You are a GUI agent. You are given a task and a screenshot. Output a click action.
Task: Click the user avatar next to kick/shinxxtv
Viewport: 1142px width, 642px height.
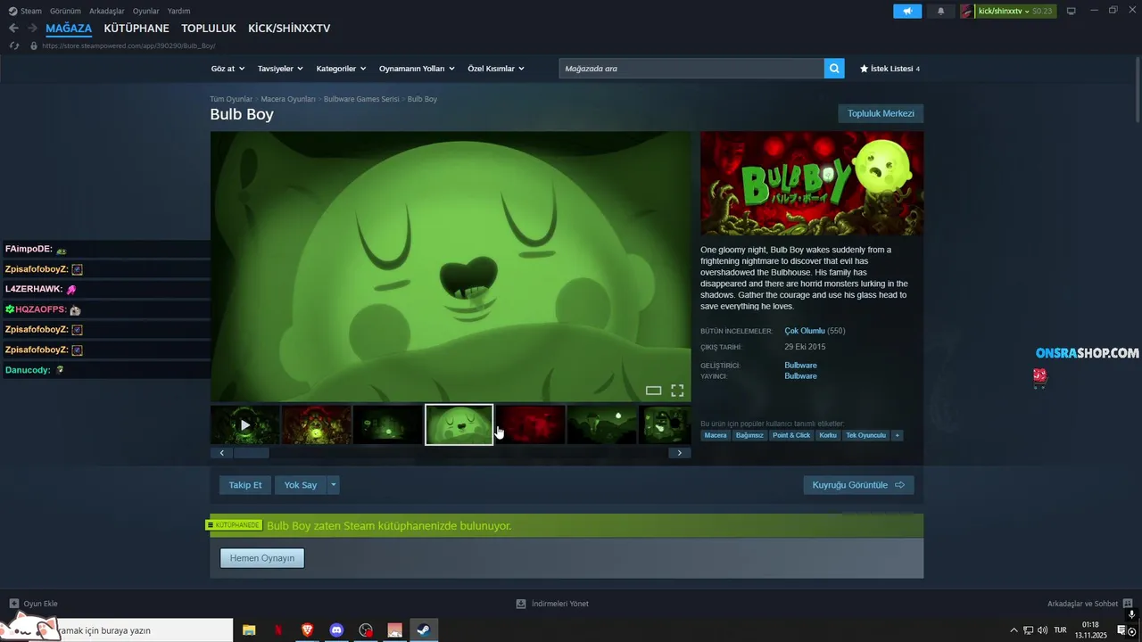[x=967, y=11]
